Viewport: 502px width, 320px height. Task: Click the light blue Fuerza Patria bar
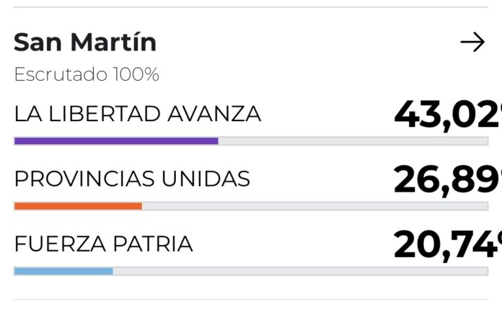[63, 271]
